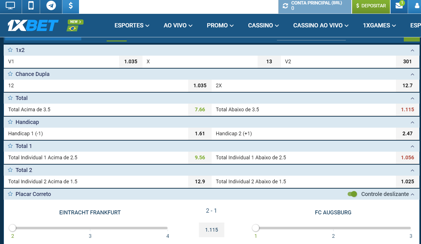Viewport: 421px width, 244px height.
Task: Collapse the 1x2 section
Action: click(413, 50)
